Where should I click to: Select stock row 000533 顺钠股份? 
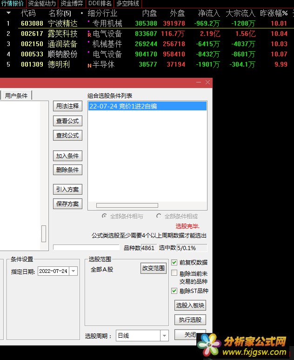point(147,54)
